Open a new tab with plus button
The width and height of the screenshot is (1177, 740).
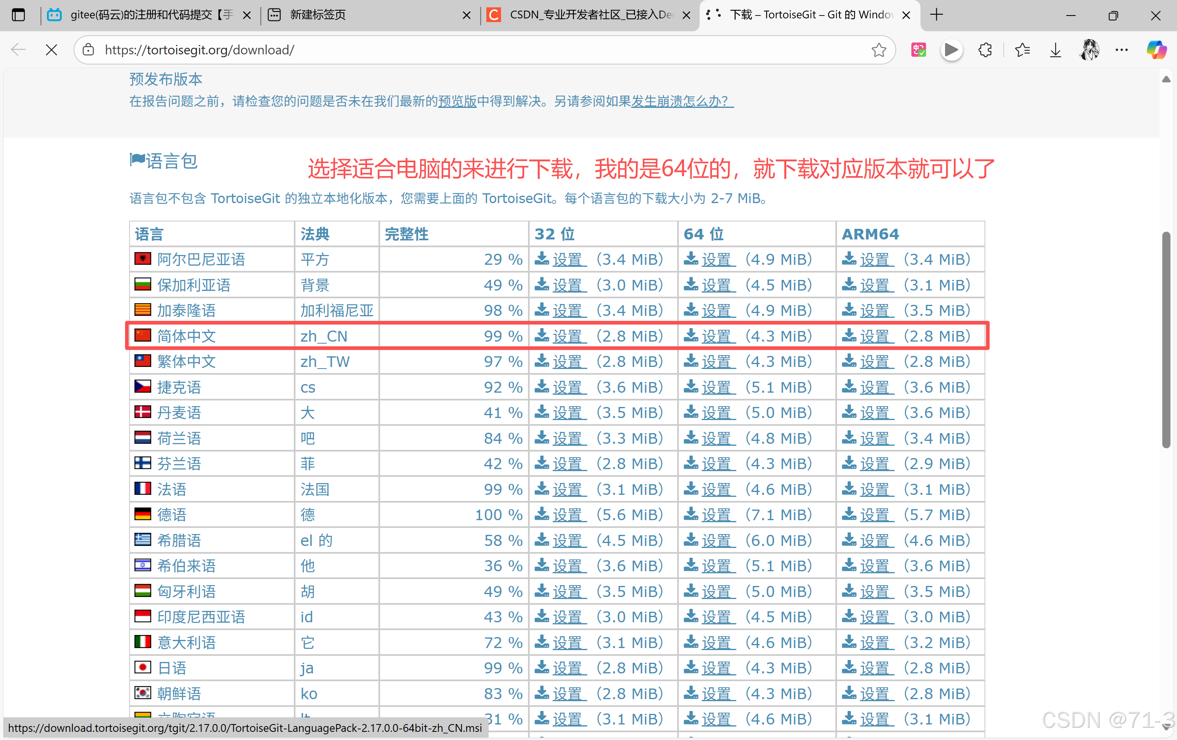coord(936,15)
